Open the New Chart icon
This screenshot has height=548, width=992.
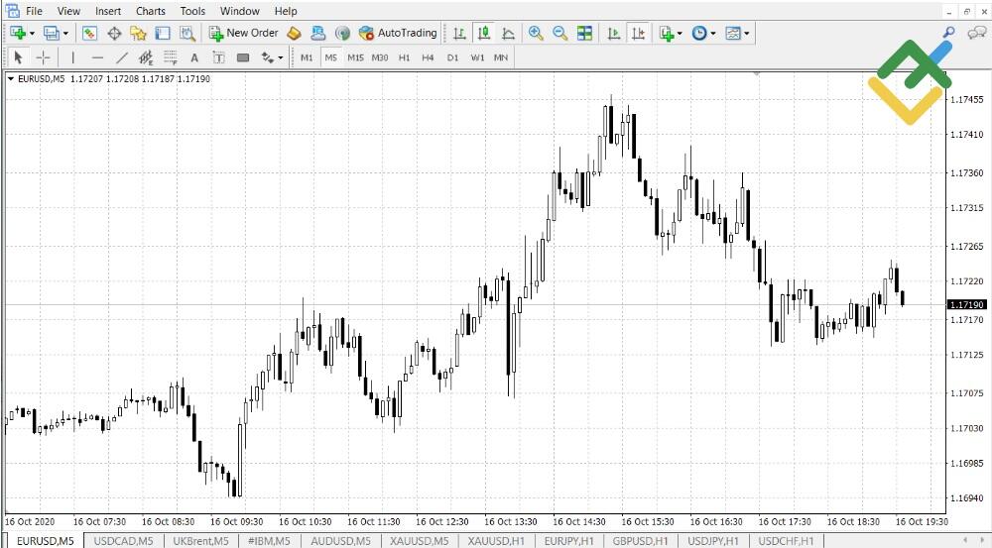17,33
